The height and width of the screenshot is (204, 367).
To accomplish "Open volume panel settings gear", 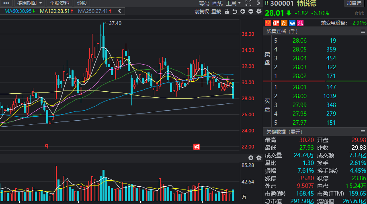I will pyautogui.click(x=258, y=158).
